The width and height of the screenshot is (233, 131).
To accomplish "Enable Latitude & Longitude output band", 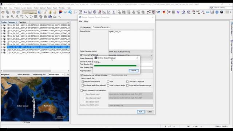I will click(x=127, y=82).
